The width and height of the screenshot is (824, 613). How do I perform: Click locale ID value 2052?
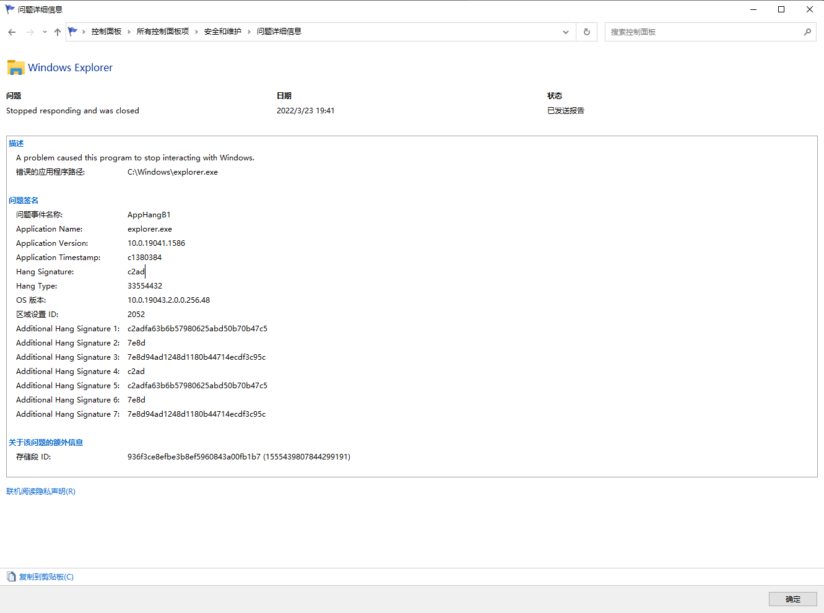pyautogui.click(x=136, y=315)
